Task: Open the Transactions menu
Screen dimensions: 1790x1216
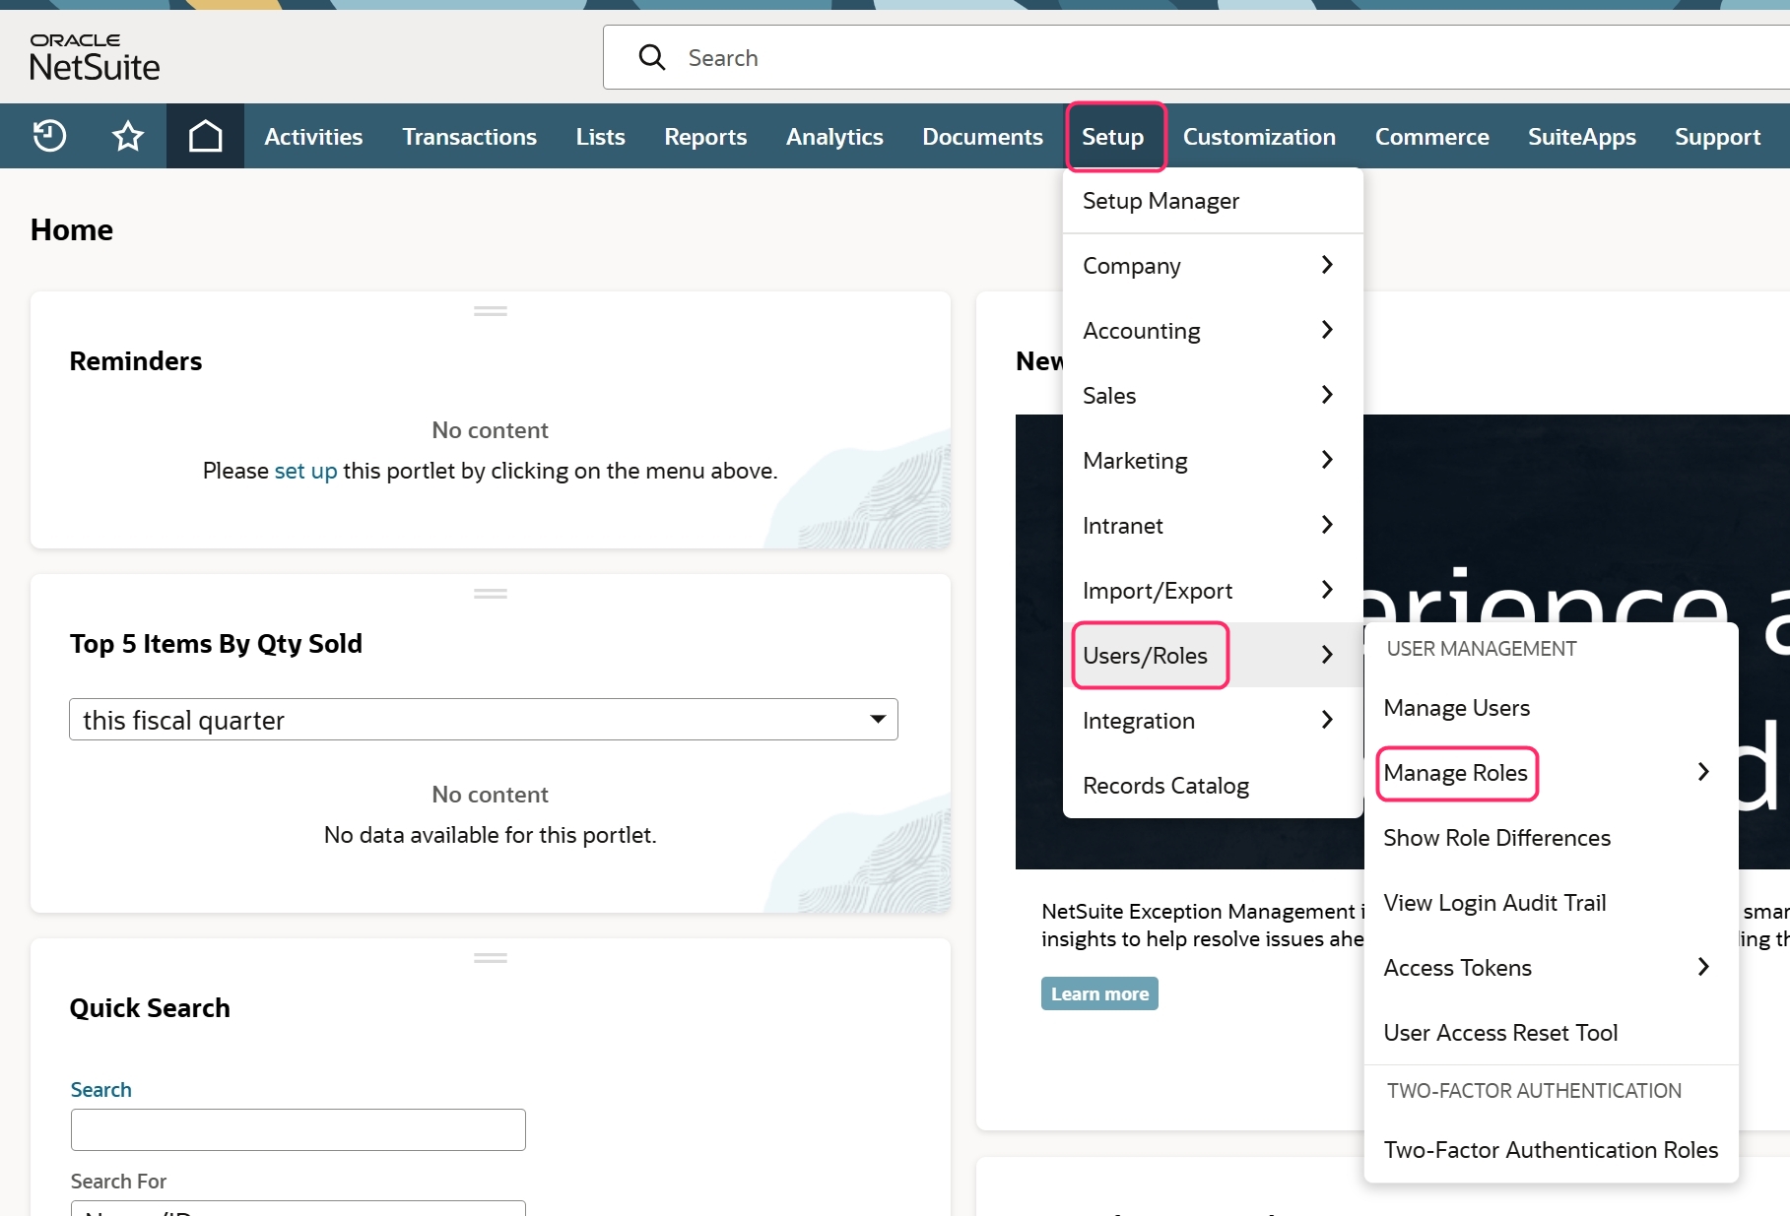Action: pyautogui.click(x=469, y=136)
